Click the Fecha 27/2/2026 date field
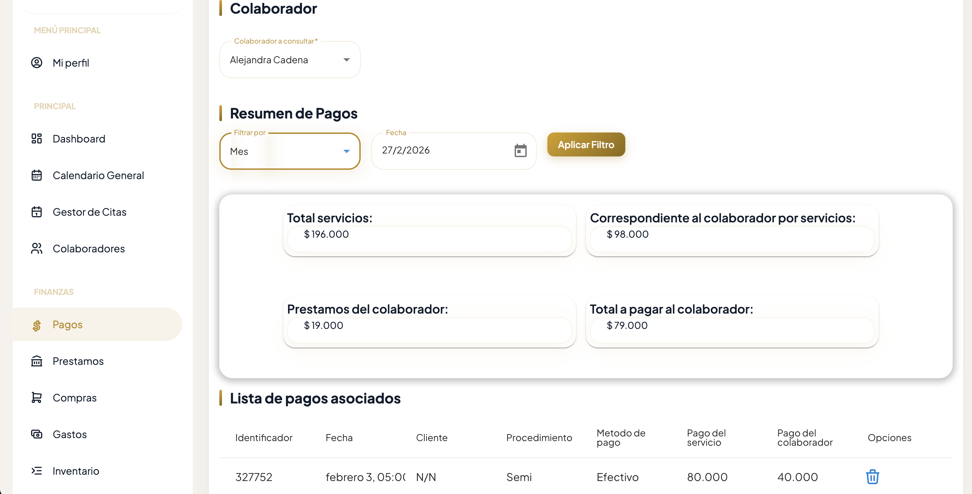The width and height of the screenshot is (972, 494). tap(434, 150)
